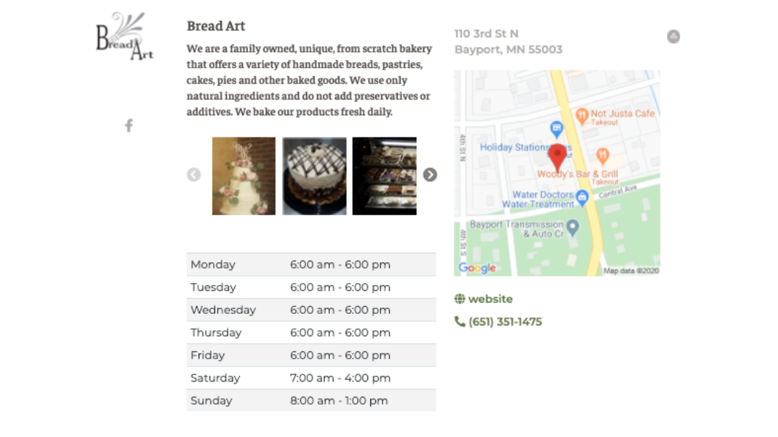Collapse listing with gray up-arrow circle

tap(674, 36)
